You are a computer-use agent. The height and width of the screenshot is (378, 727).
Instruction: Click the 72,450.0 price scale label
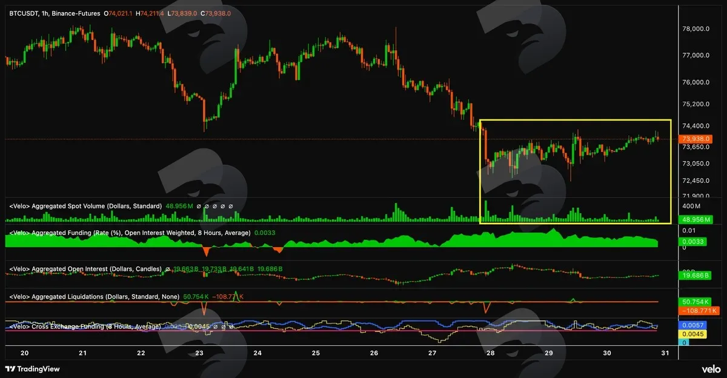pyautogui.click(x=695, y=181)
